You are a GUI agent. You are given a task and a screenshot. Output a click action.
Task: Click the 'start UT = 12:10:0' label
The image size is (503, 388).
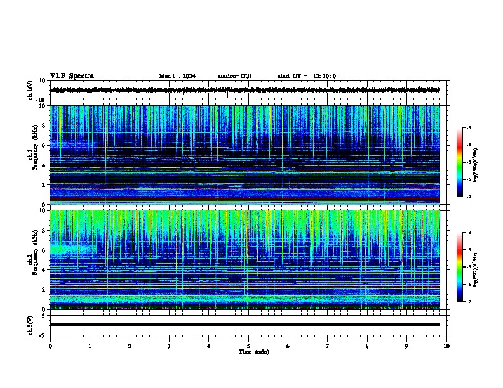[x=307, y=76]
